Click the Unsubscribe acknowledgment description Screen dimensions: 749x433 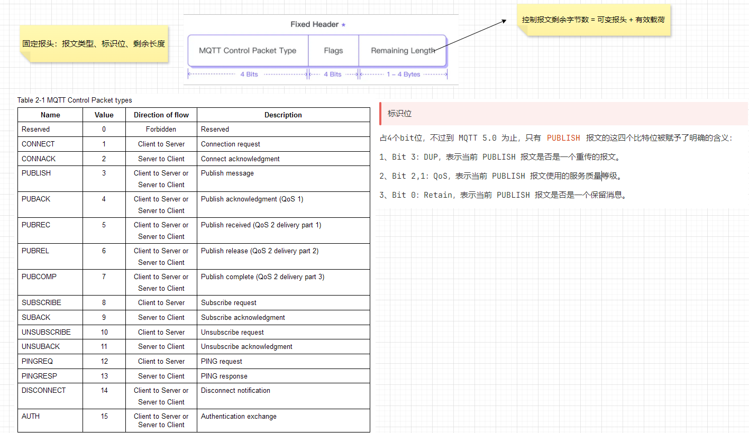246,346
